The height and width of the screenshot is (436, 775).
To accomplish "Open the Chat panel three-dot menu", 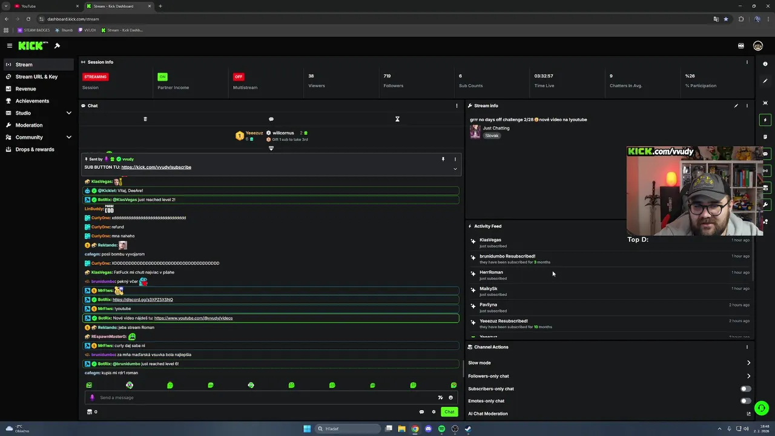I will click(x=457, y=105).
